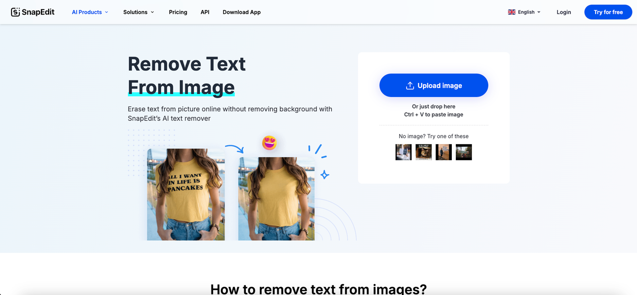This screenshot has height=295, width=637.
Task: Click the Upload image button
Action: coord(433,86)
